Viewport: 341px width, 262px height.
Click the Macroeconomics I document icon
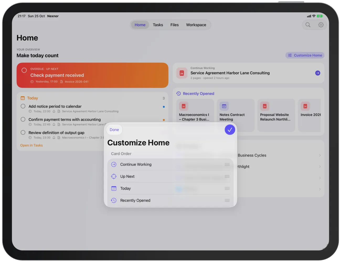tap(184, 106)
